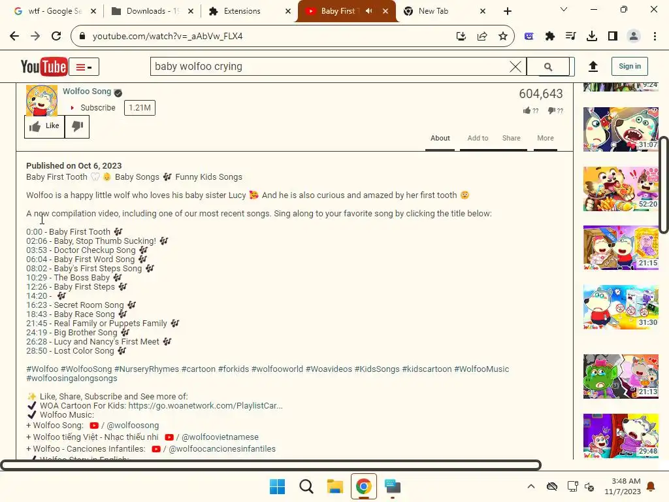Open the tab search chevron

564,9
